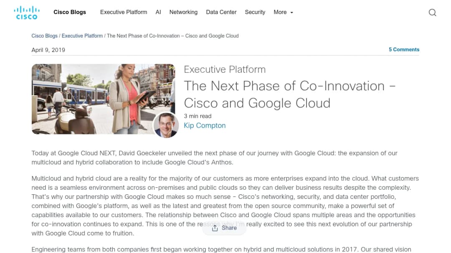Image resolution: width=451 pixels, height=253 pixels.
Task: Follow the Cisco Blogs breadcrumb link
Action: 45,36
